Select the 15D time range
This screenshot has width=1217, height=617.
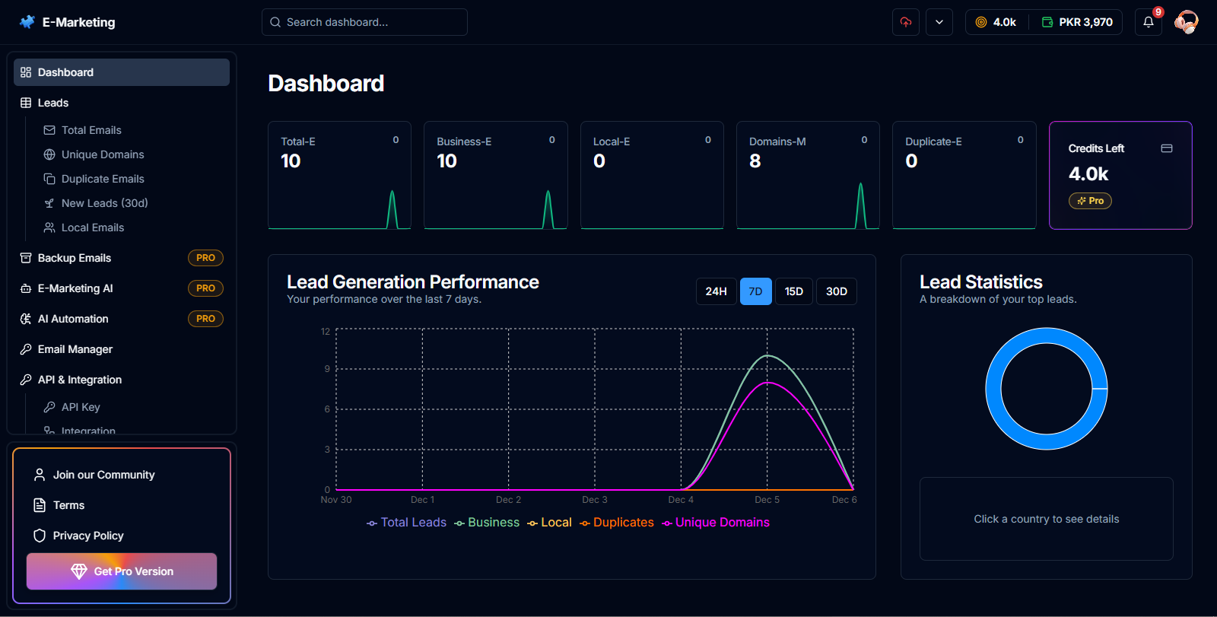[x=794, y=291]
